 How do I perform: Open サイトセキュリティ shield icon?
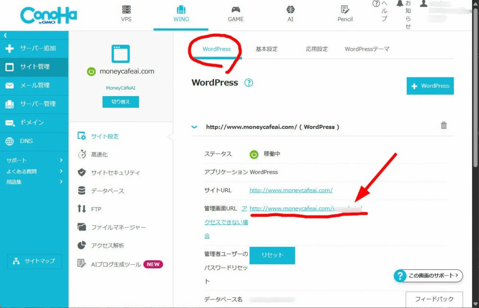tap(81, 172)
